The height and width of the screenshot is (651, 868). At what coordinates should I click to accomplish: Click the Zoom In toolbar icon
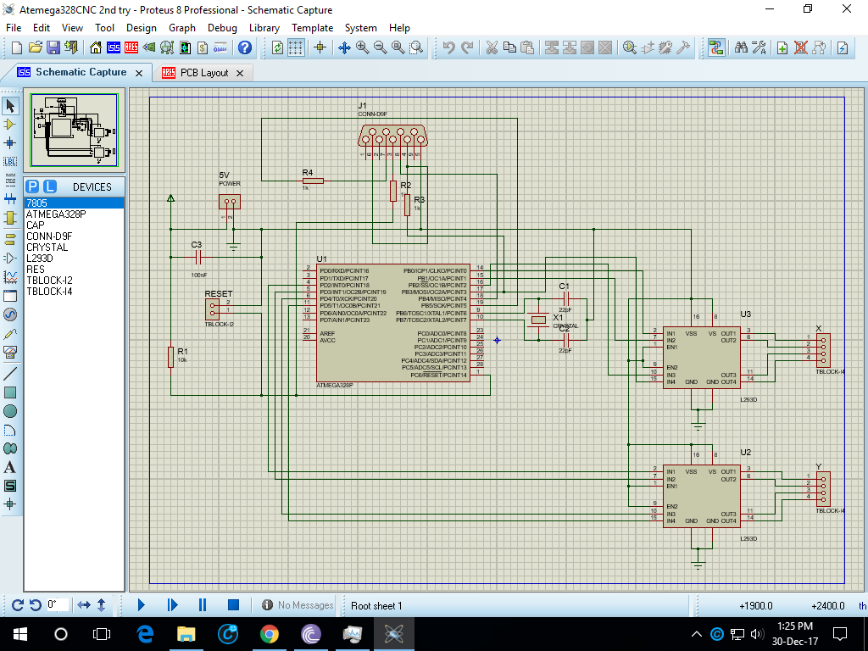(361, 48)
